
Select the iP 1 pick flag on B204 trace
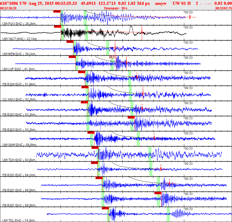(82, 72)
